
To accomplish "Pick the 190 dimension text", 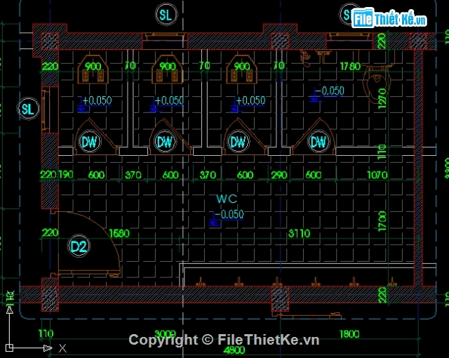I will [66, 175].
